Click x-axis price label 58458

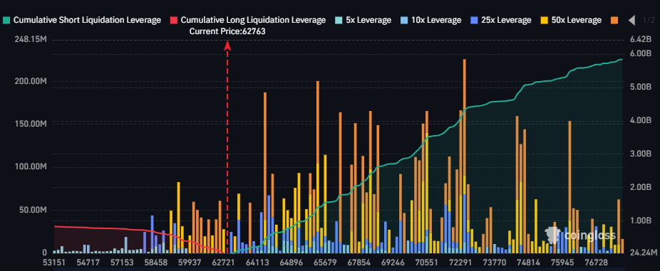tap(156, 263)
